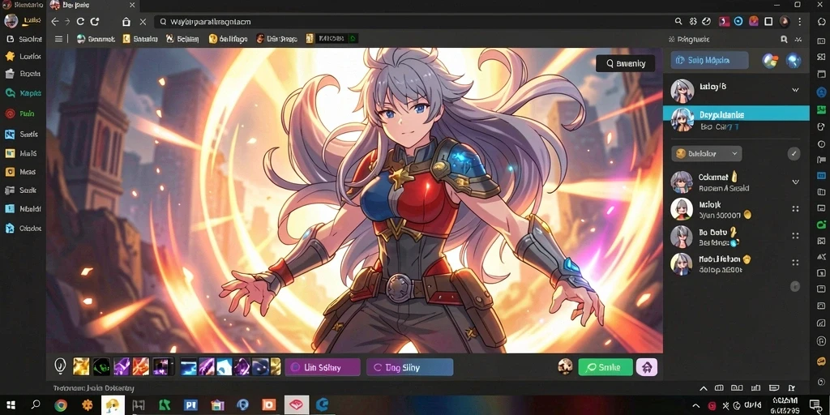The width and height of the screenshot is (830, 415).
Task: Open the Satalm bookmark tab
Action: (139, 39)
